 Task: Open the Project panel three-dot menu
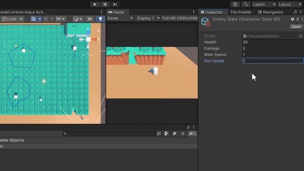pyautogui.click(x=193, y=127)
